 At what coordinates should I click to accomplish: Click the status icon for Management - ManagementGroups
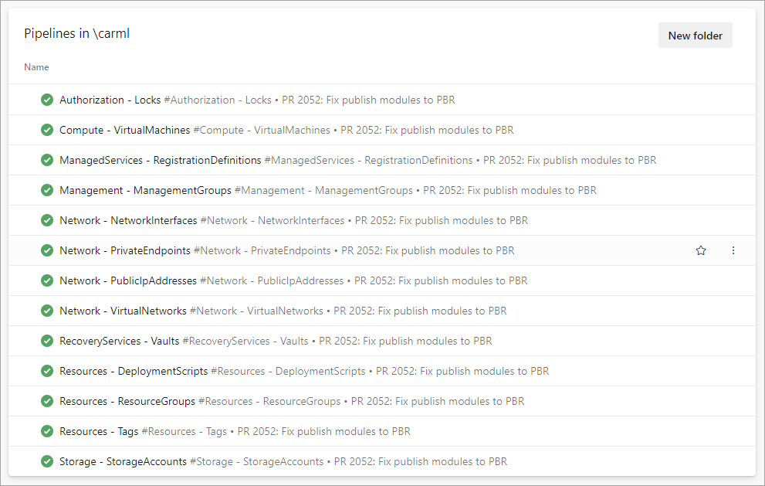tap(47, 190)
